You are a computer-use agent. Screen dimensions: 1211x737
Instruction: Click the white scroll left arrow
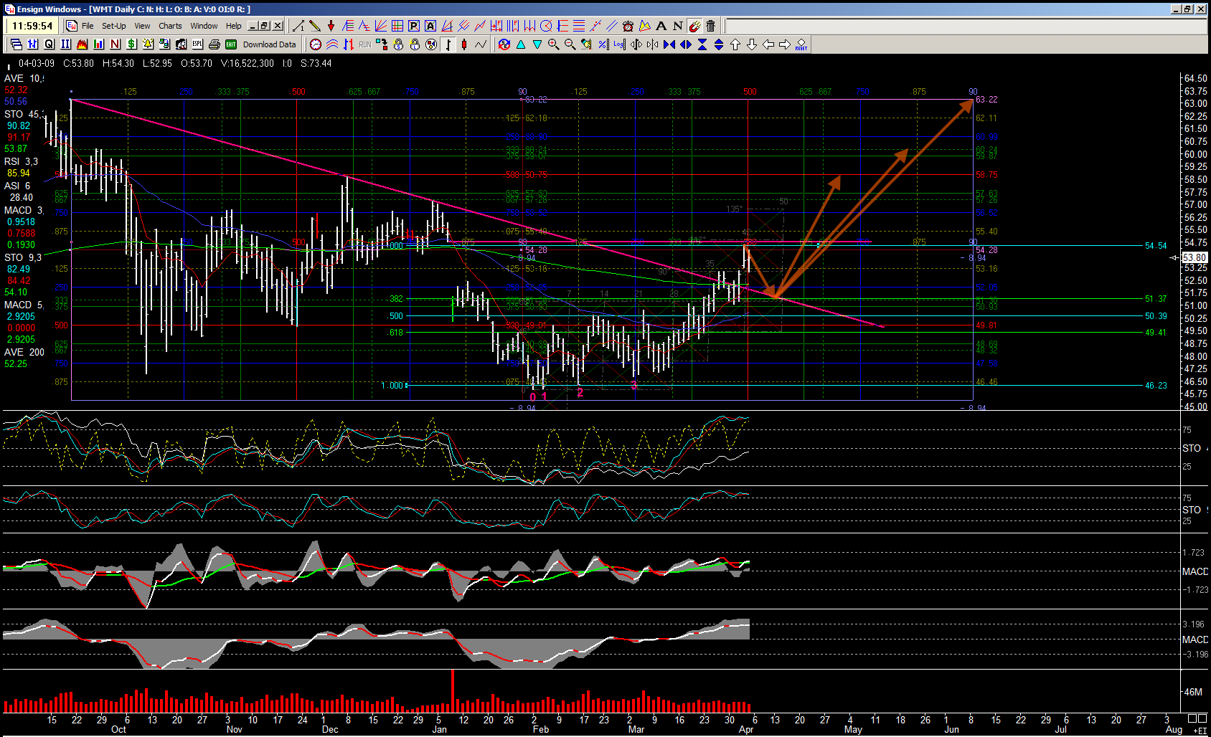(768, 44)
